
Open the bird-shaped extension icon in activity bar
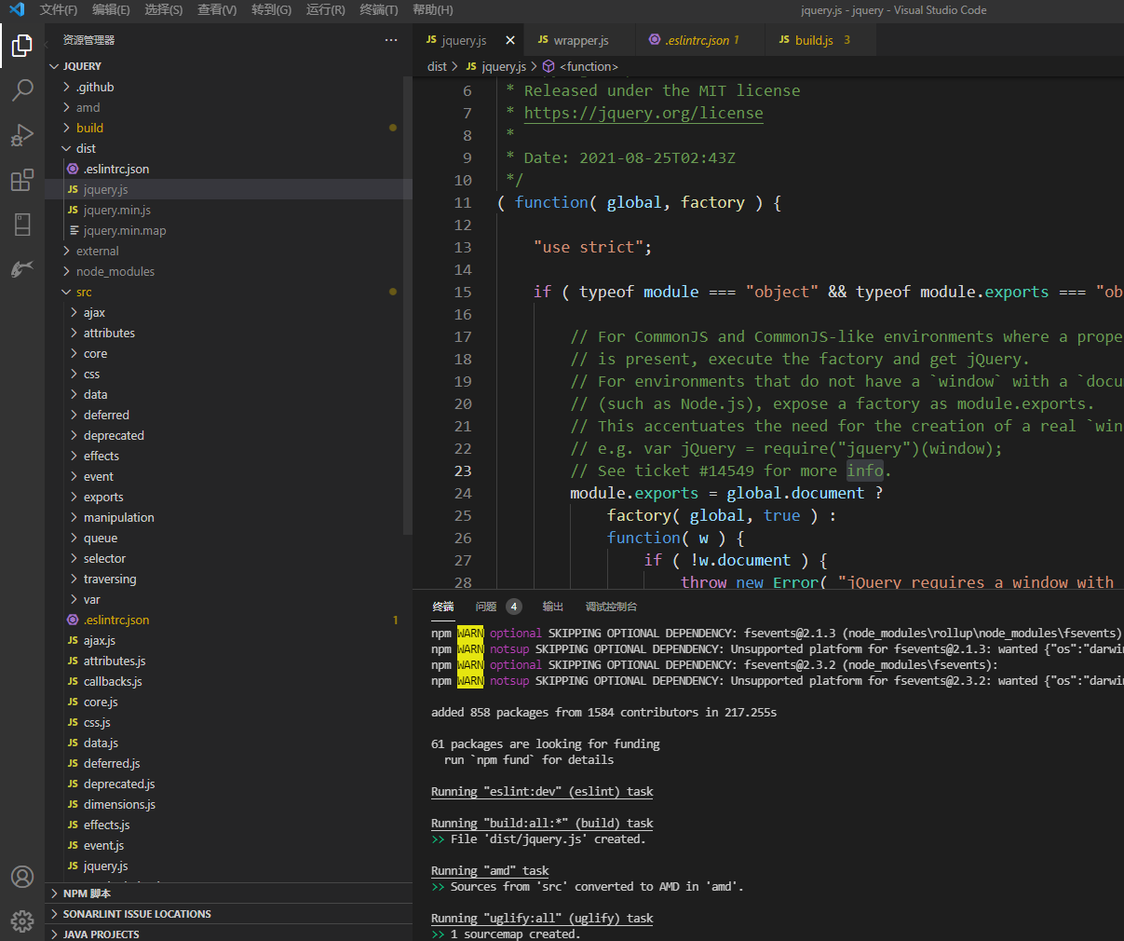pyautogui.click(x=22, y=269)
